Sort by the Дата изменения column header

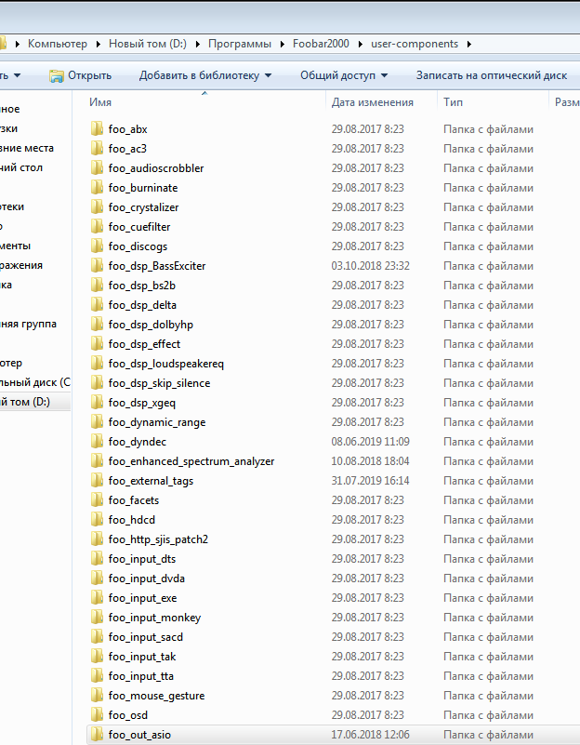[x=373, y=102]
